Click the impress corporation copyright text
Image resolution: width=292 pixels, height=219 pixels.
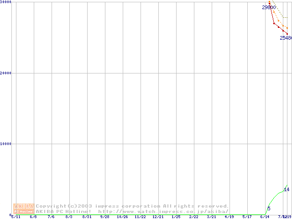point(132,206)
